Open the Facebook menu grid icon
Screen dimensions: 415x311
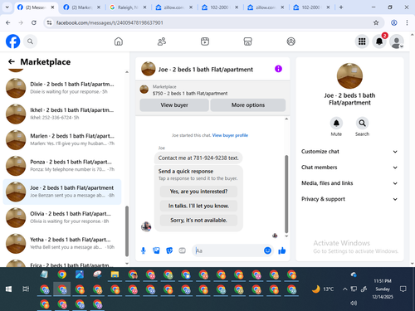(x=362, y=41)
